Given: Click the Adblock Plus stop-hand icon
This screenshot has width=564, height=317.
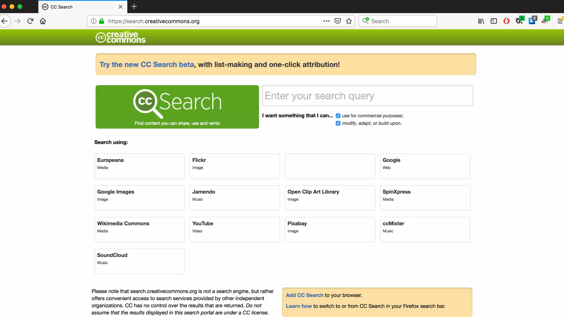Looking at the screenshot, I should [506, 21].
